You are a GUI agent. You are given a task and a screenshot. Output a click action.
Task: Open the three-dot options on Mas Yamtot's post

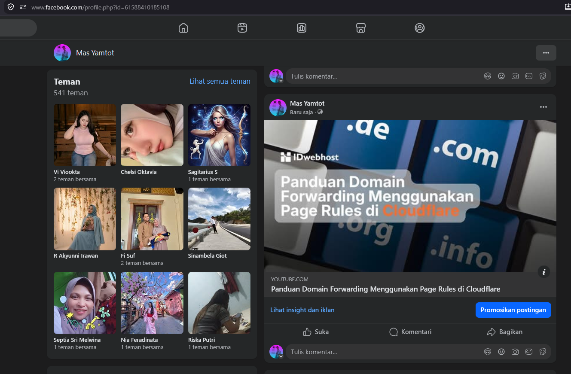coord(544,107)
